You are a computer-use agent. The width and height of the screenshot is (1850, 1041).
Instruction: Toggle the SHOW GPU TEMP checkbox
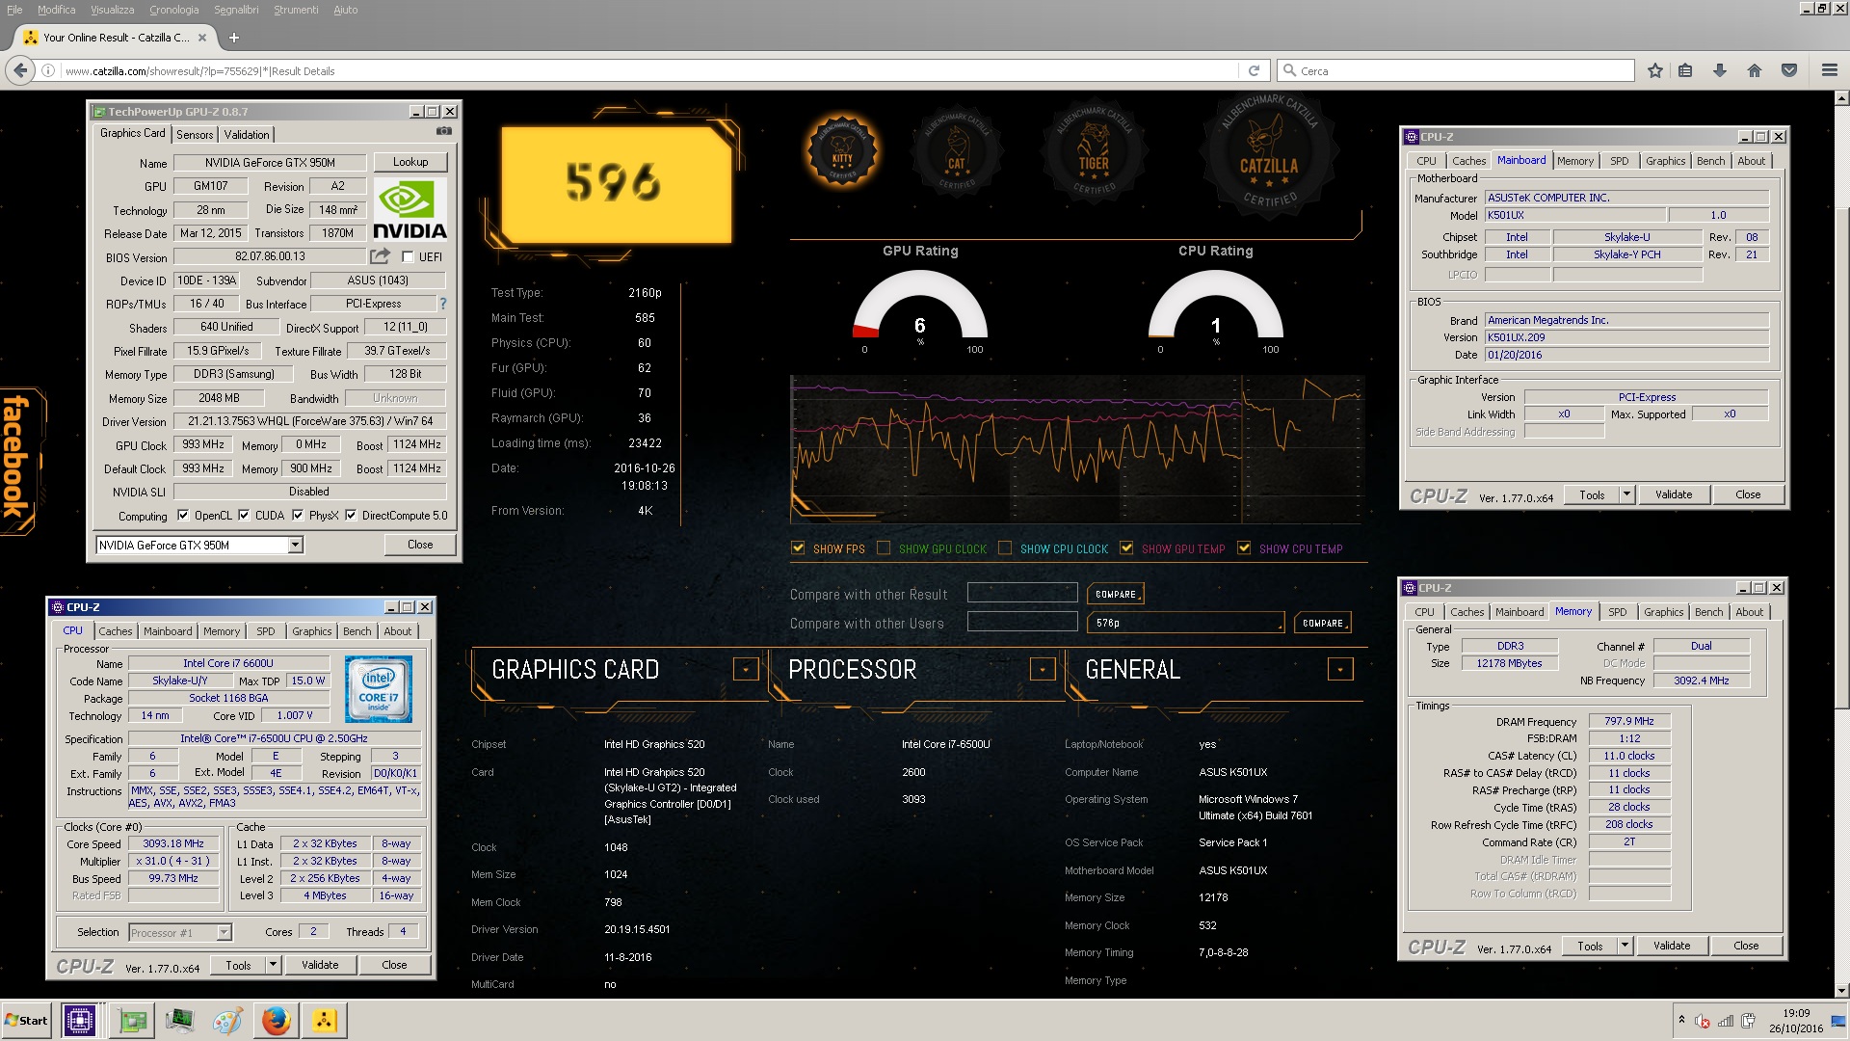click(x=1126, y=547)
